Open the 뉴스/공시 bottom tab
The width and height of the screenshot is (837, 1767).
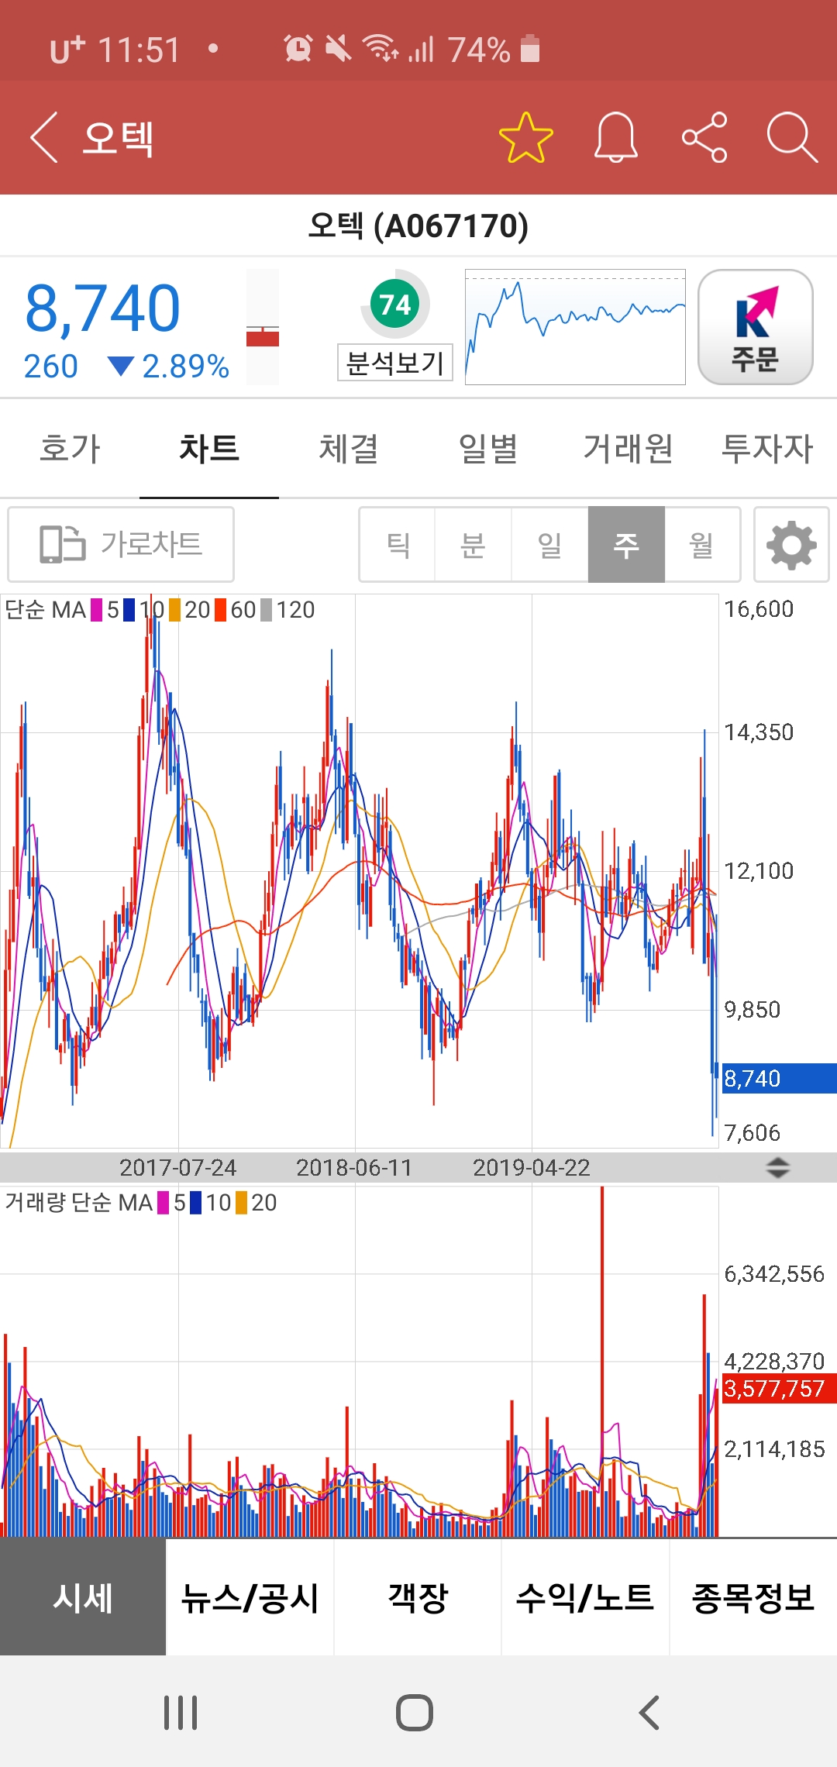[x=250, y=1598]
